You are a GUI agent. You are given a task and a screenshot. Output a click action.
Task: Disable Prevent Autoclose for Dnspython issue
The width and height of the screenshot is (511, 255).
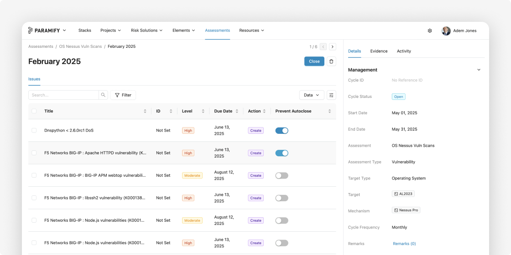282,130
